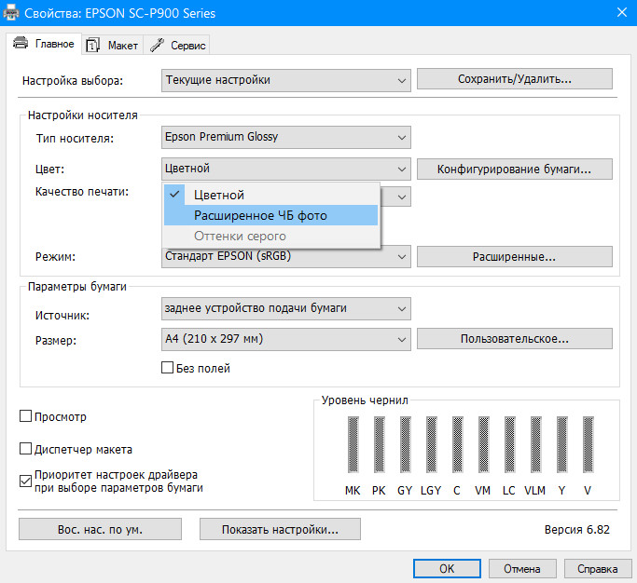Click the C ink level bar
The width and height of the screenshot is (637, 583).
(457, 444)
